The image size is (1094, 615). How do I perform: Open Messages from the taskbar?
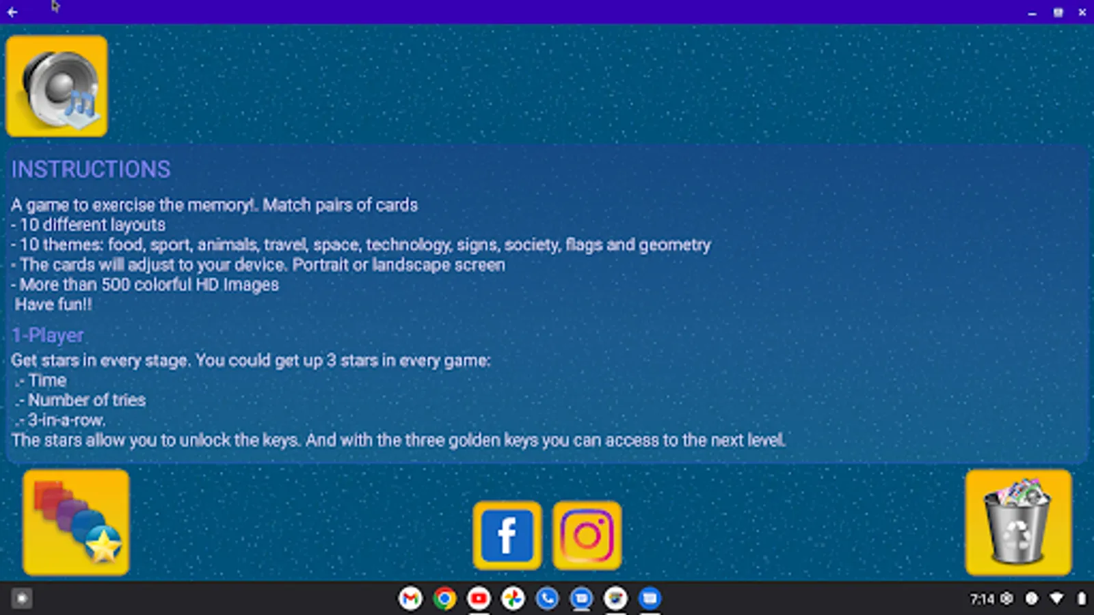click(x=650, y=598)
